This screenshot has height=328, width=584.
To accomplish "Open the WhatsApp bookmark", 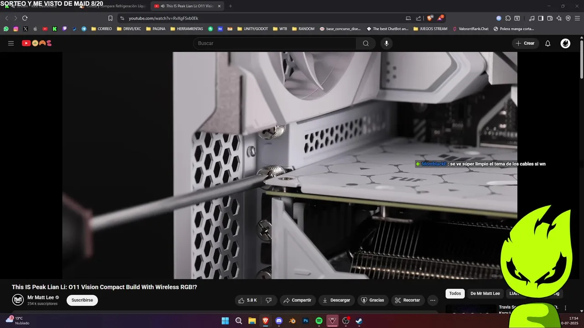I will click(6, 29).
